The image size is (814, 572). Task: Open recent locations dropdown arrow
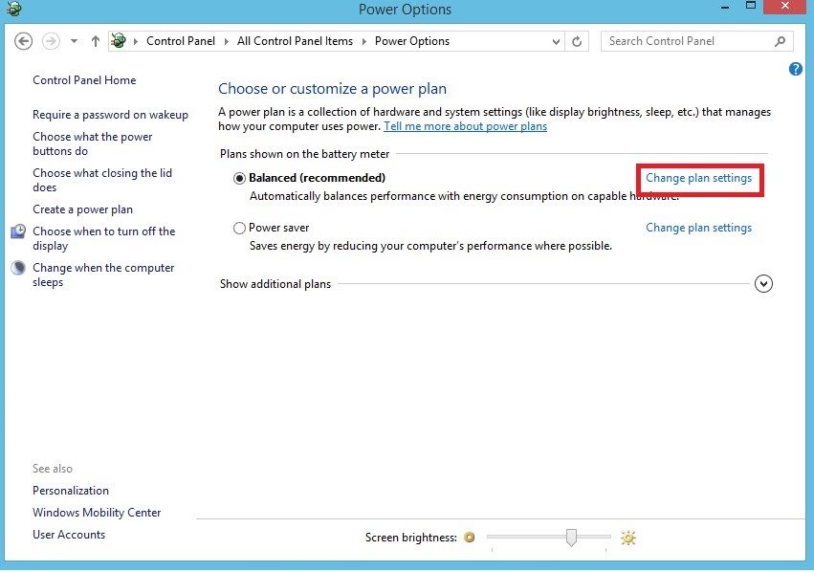pos(74,41)
